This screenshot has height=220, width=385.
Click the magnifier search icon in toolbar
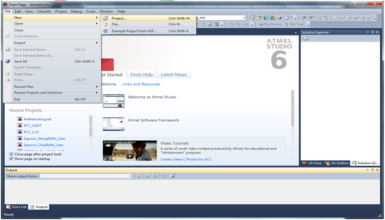coord(252,17)
